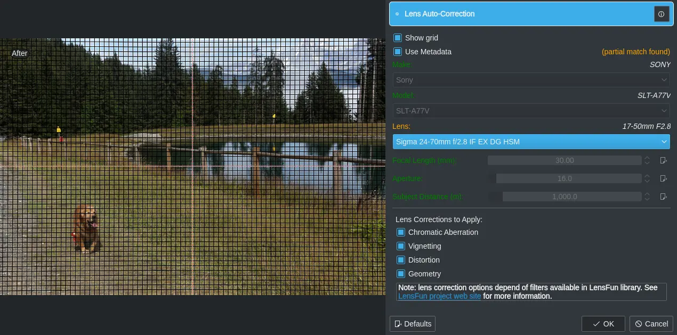Click the icon beside the Lens Auto-Correction title
The width and height of the screenshot is (677, 335).
coord(397,14)
